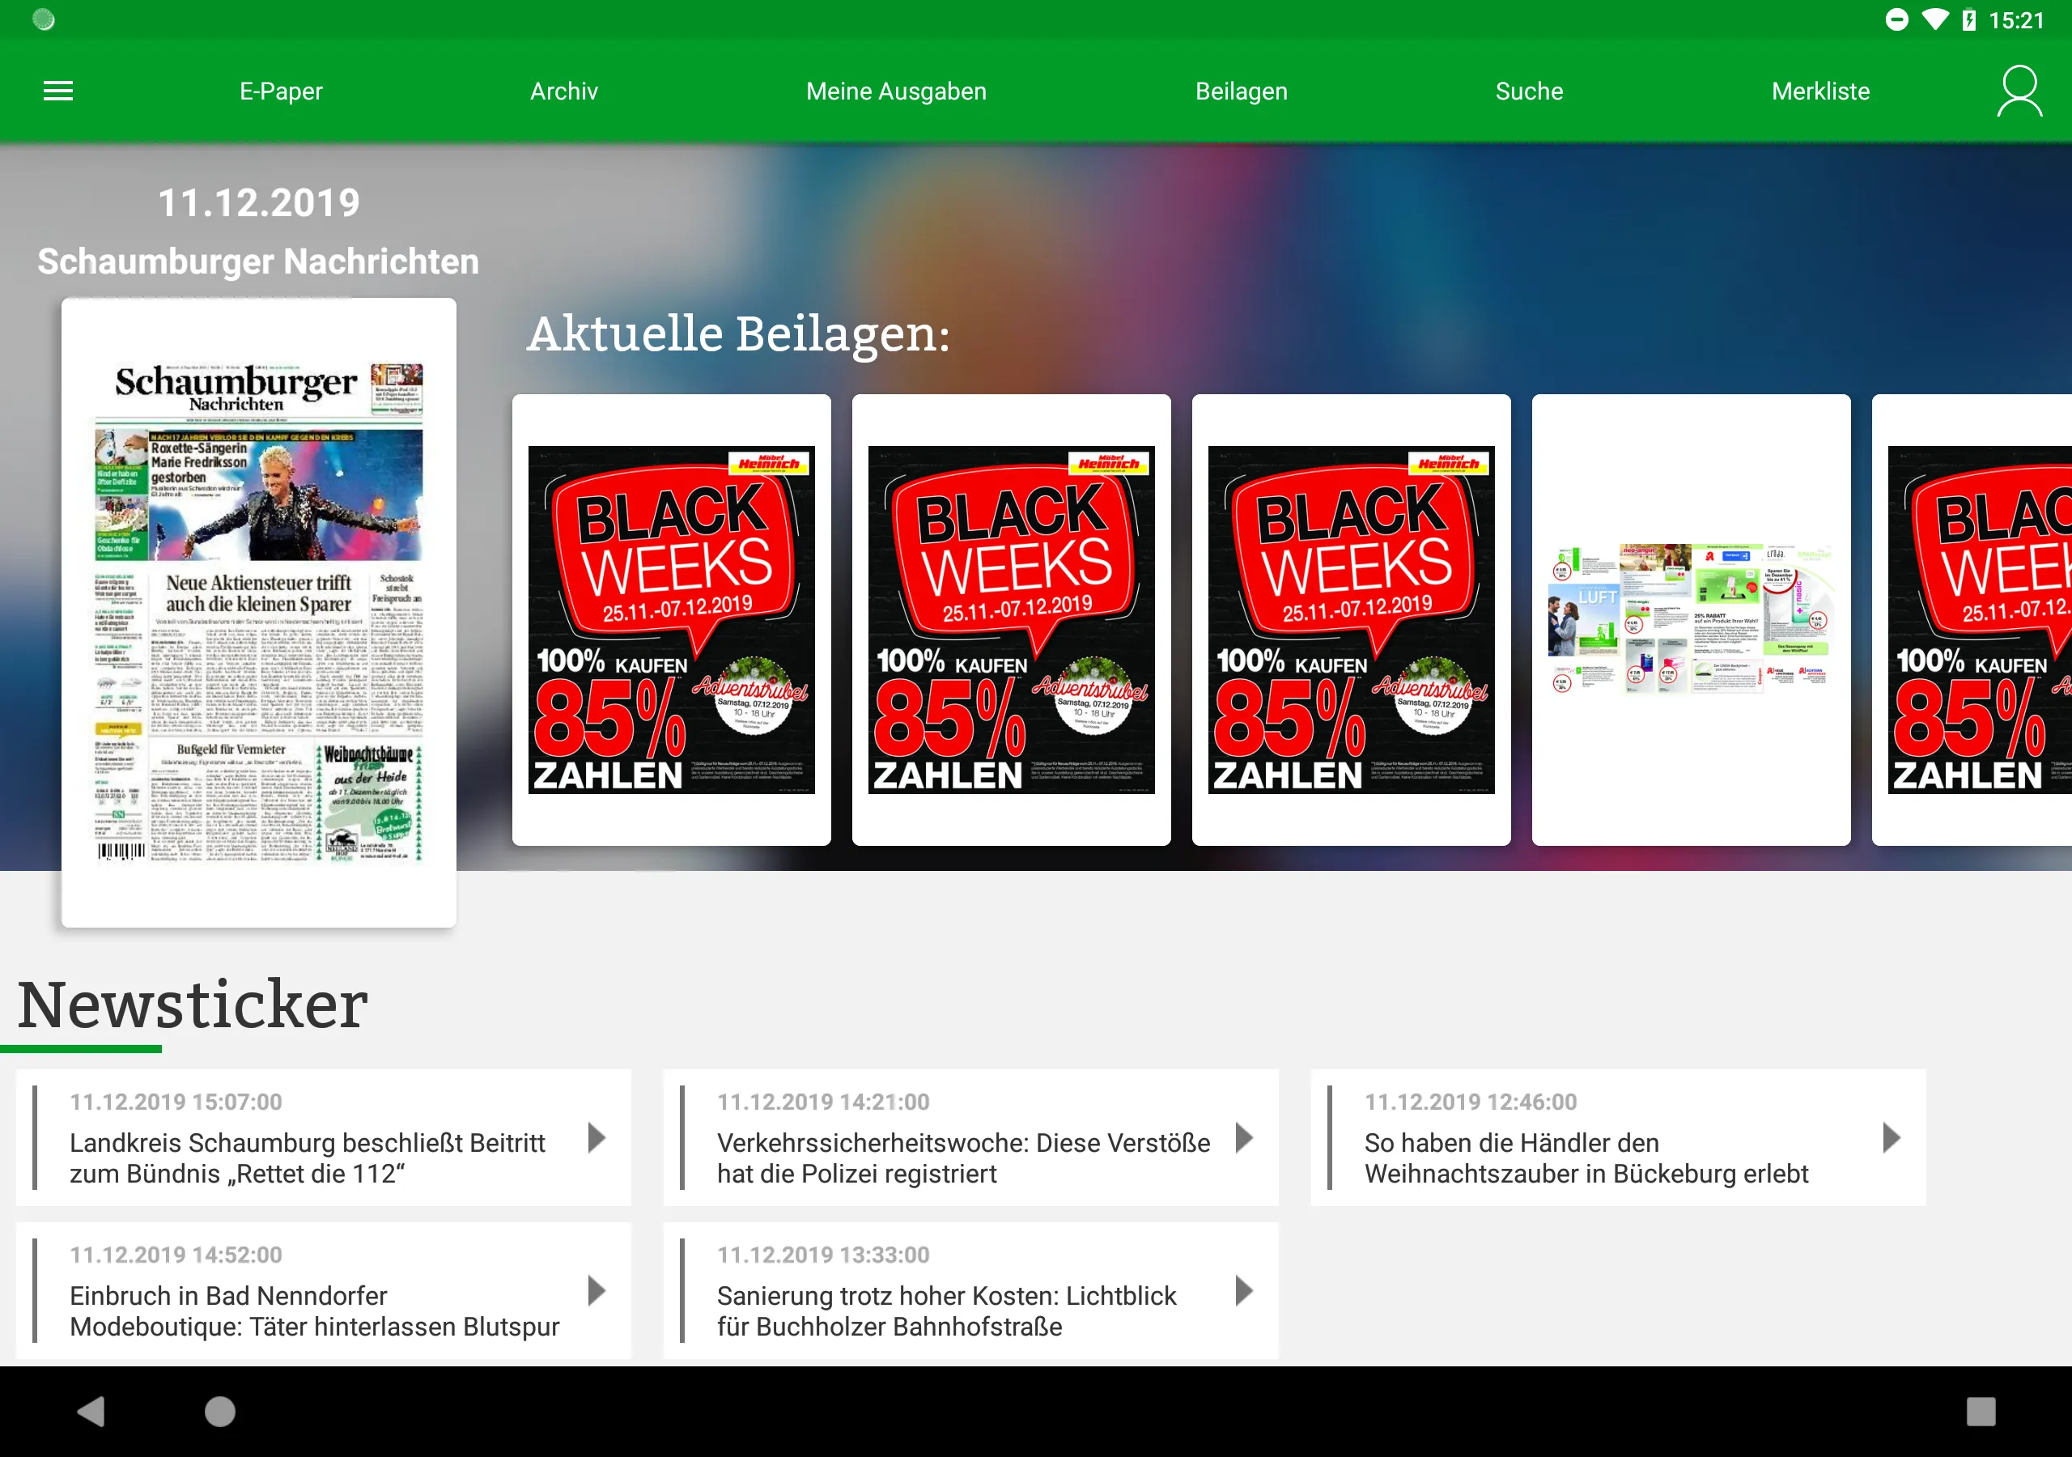The width and height of the screenshot is (2072, 1457).
Task: Open the third Black Weeks supplement
Action: (x=1351, y=619)
